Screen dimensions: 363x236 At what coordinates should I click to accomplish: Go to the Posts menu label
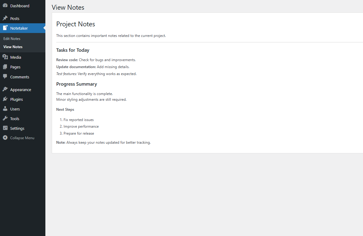[x=15, y=18]
